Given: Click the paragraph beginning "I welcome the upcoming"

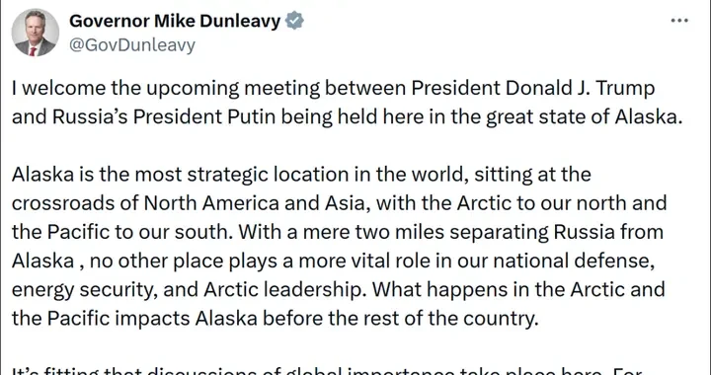Looking at the screenshot, I should click(x=347, y=103).
